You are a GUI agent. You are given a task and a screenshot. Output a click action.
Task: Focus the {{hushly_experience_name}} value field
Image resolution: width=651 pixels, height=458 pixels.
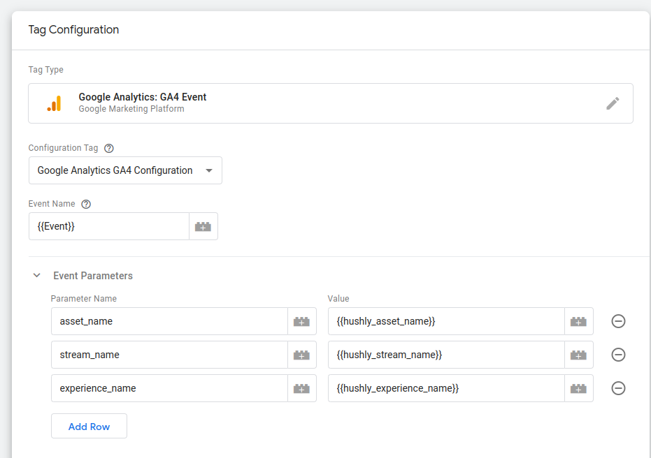446,388
